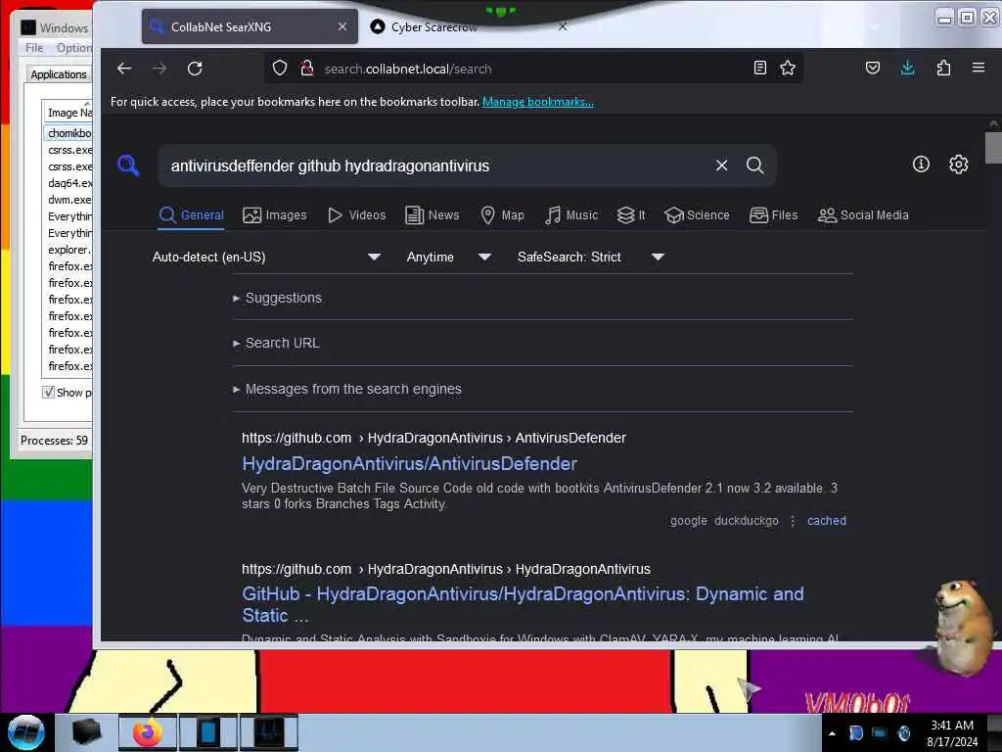The height and width of the screenshot is (752, 1002).
Task: Click the github.com AntivirusDefender result URL
Action: click(433, 438)
